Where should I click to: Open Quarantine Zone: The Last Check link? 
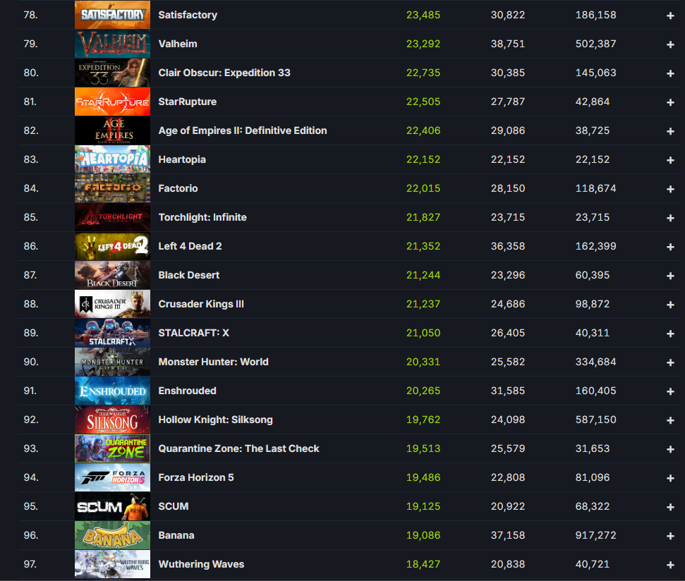(x=238, y=448)
